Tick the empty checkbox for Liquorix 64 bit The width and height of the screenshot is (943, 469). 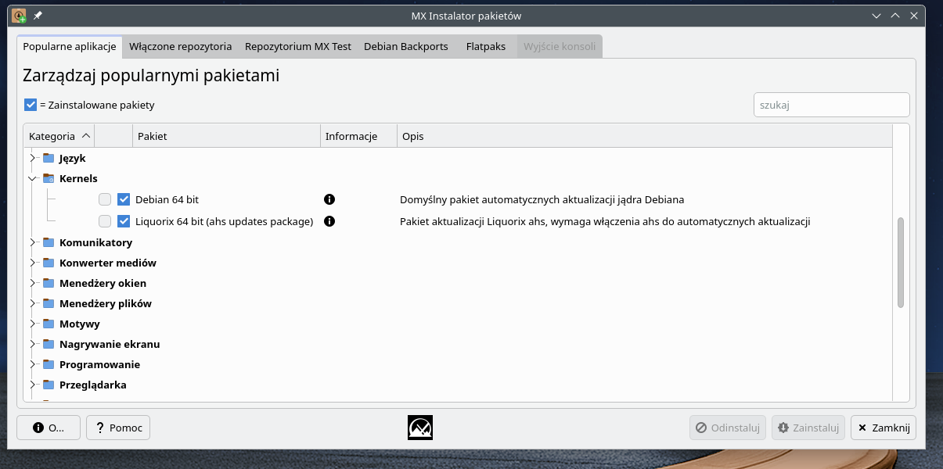click(x=105, y=221)
